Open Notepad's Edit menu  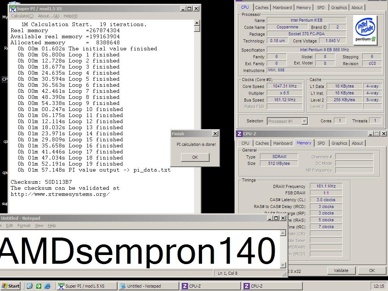coord(9,225)
